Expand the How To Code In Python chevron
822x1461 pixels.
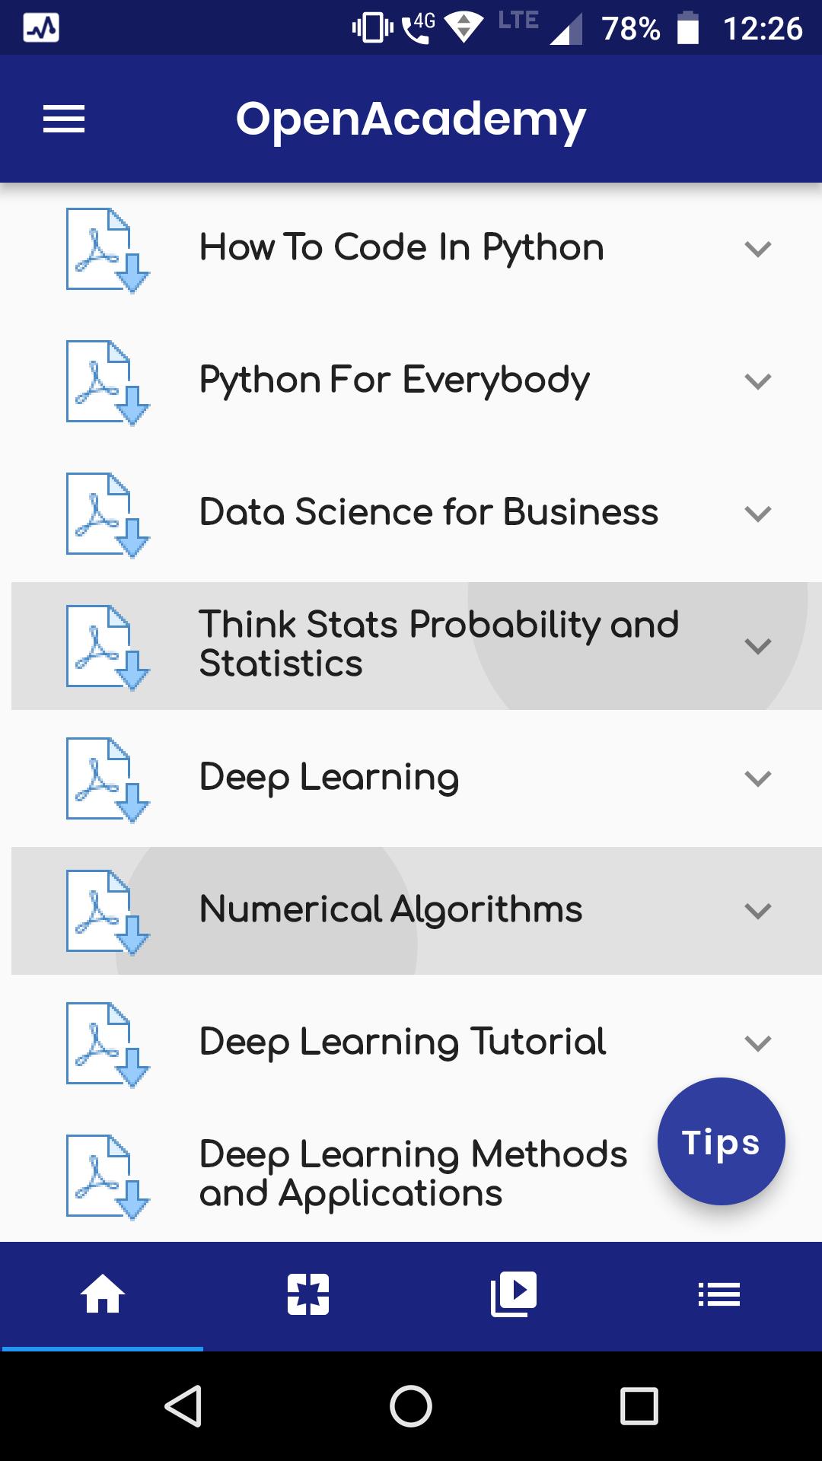tap(758, 249)
